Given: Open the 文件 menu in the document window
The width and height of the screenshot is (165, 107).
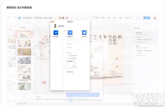Looking at the screenshot, I should pos(97,18).
